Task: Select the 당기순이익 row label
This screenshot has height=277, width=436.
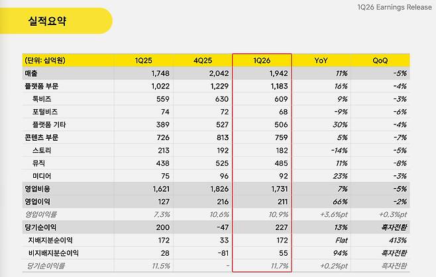Action: click(x=40, y=227)
